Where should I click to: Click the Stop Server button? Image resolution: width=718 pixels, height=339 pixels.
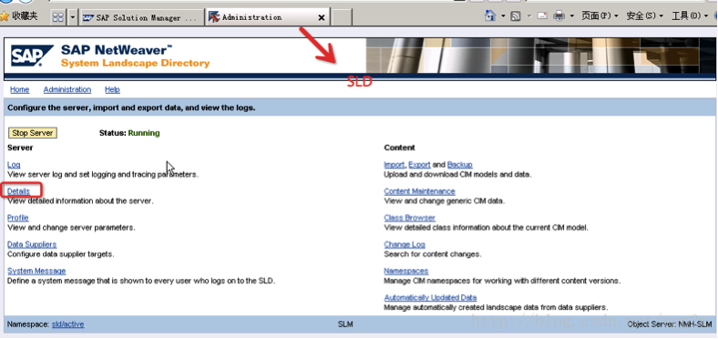click(33, 133)
